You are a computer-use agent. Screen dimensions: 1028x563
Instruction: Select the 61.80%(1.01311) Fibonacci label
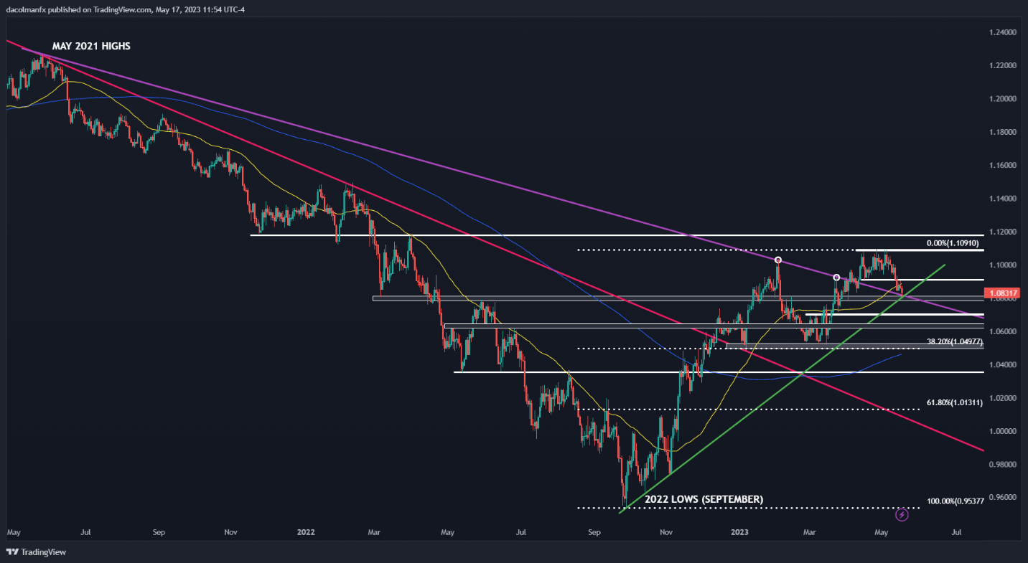point(954,403)
